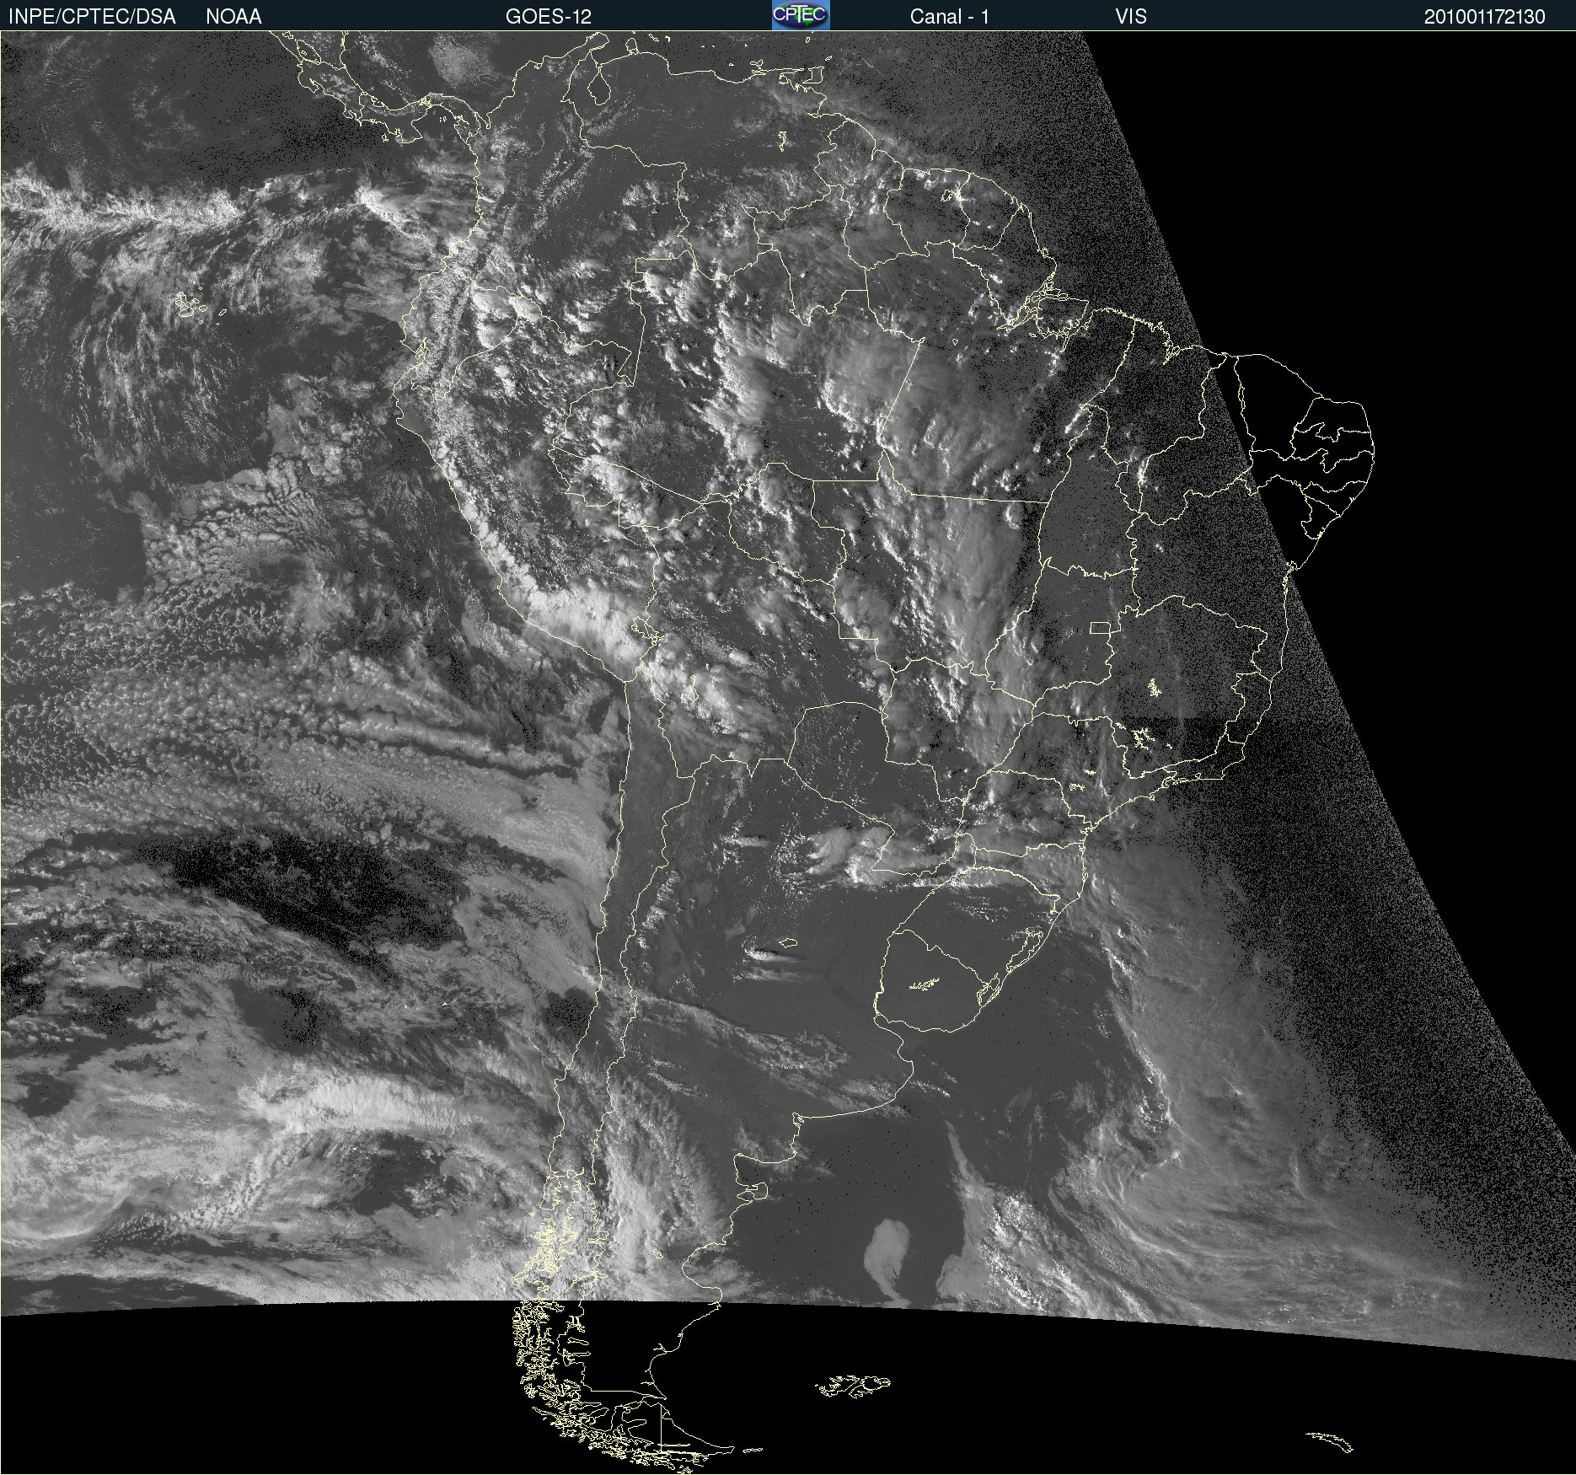Click the VIS channel label
Image resolution: width=1576 pixels, height=1475 pixels.
[1131, 17]
